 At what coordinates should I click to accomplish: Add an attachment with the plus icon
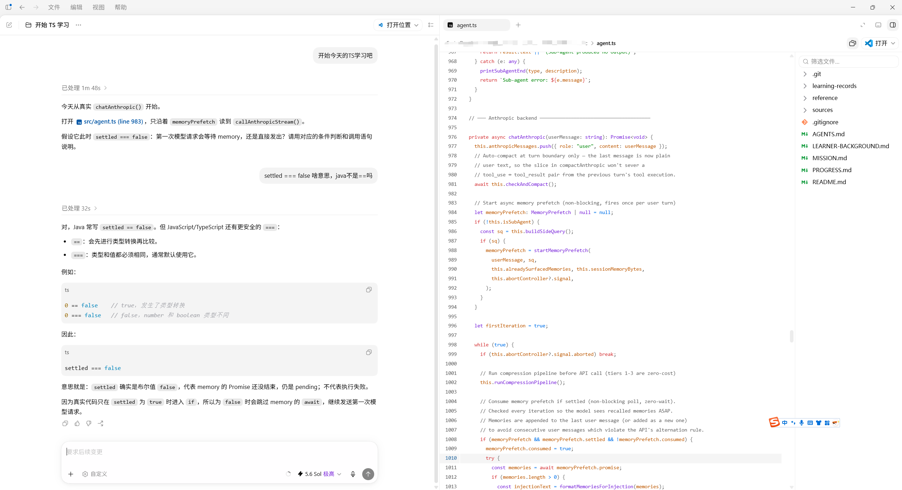point(71,474)
